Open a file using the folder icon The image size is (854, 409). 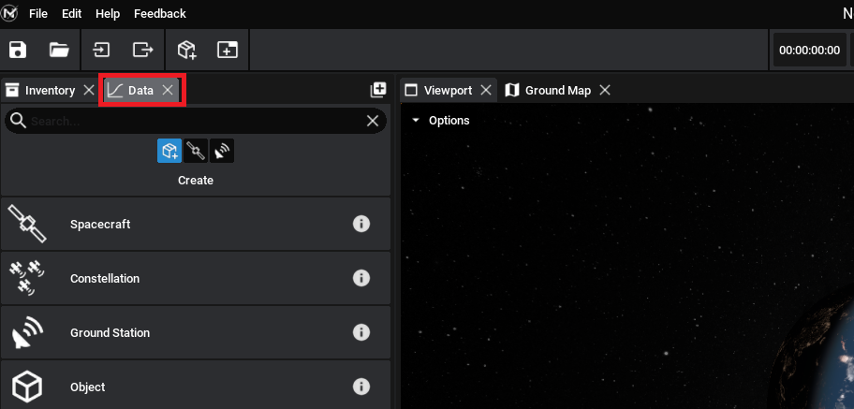tap(59, 51)
